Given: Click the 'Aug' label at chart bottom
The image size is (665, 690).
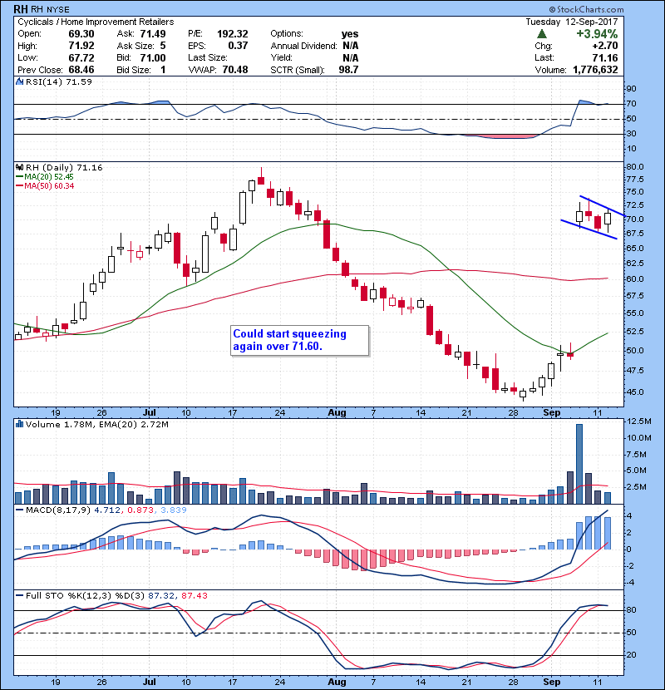Looking at the screenshot, I should [337, 682].
